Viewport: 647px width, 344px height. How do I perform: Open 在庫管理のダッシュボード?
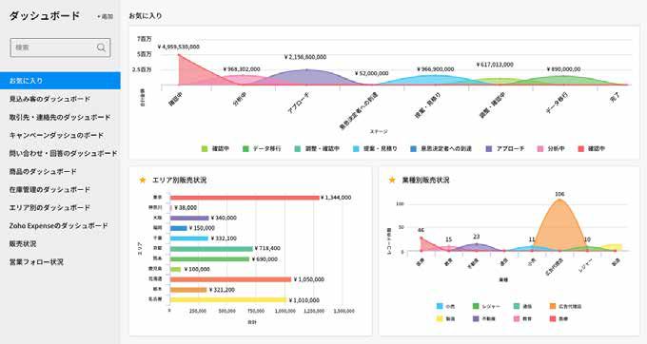tap(49, 189)
